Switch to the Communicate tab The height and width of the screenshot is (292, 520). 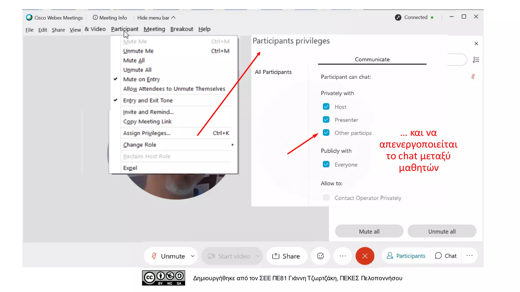[x=372, y=60]
